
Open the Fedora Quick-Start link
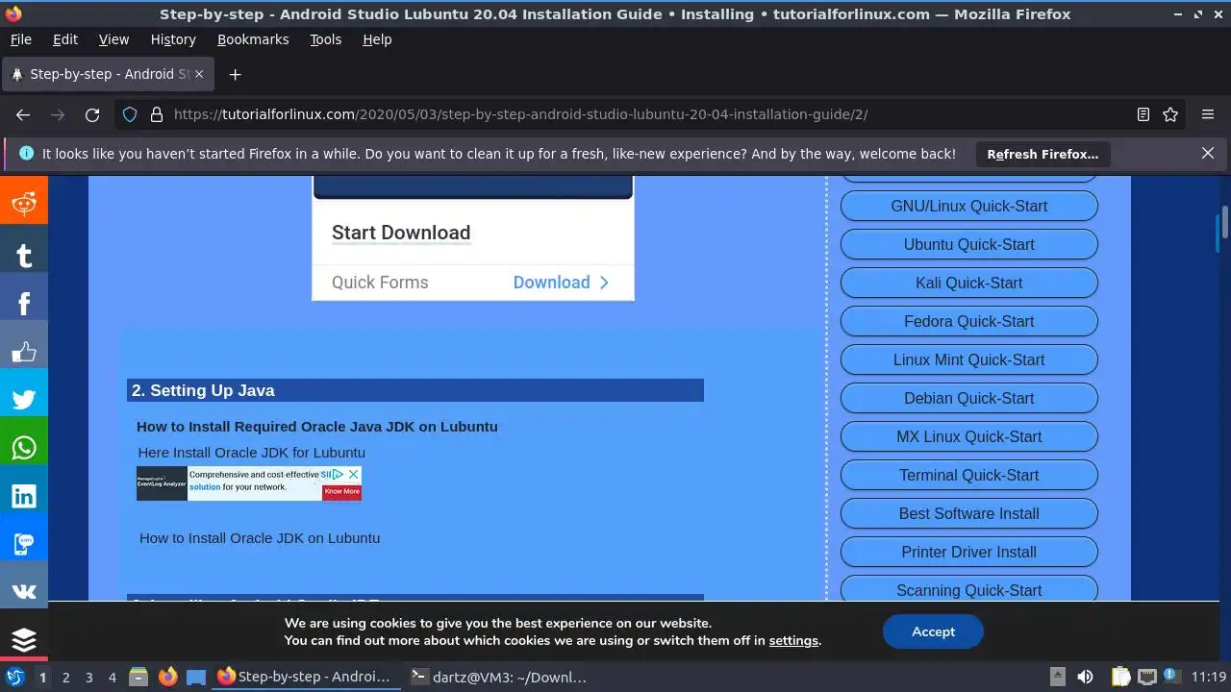pos(968,321)
